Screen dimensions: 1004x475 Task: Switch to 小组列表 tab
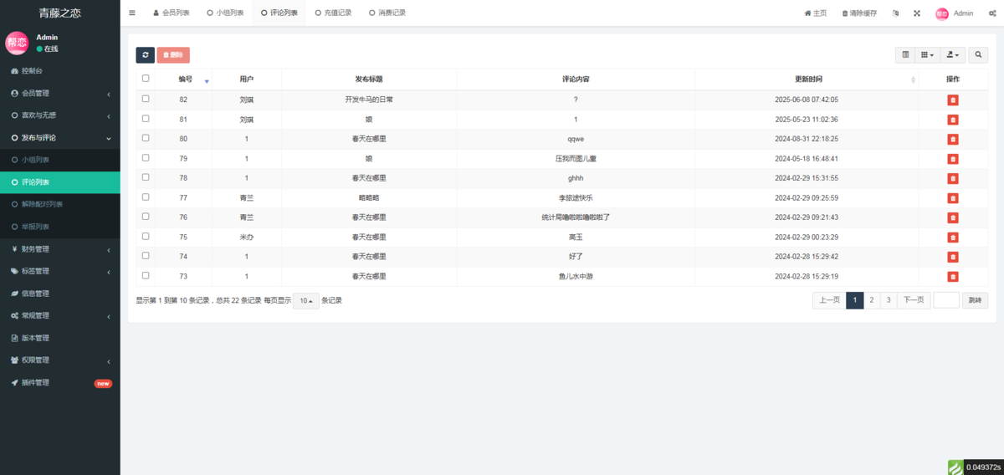tap(225, 13)
